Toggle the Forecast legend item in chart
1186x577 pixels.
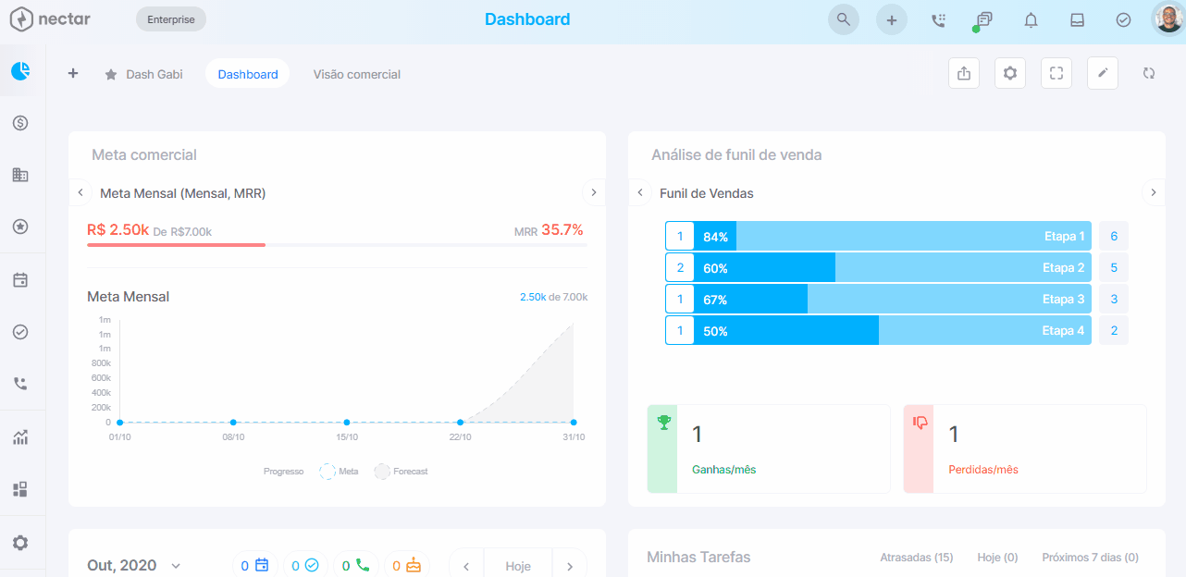coord(401,472)
